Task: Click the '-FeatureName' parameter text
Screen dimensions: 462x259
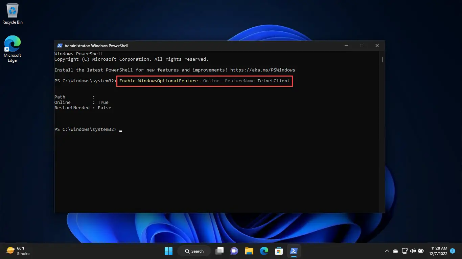Action: pos(238,81)
